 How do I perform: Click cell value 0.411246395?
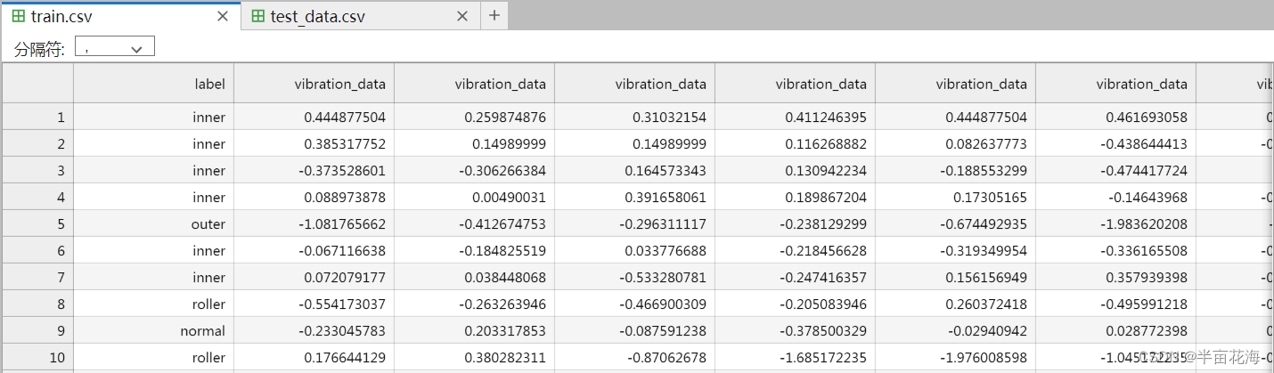(x=795, y=117)
